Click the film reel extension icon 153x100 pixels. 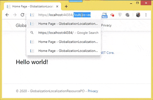point(127,15)
